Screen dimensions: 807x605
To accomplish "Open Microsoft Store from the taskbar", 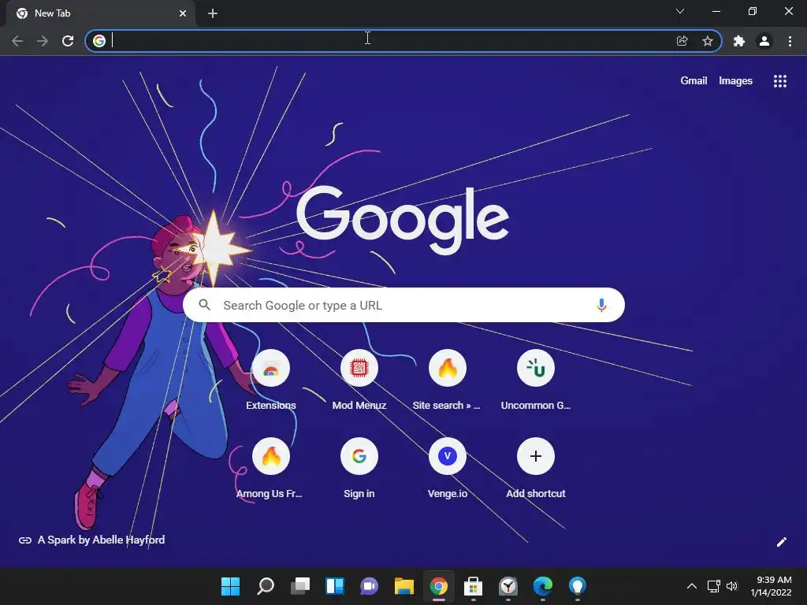I will (x=473, y=586).
